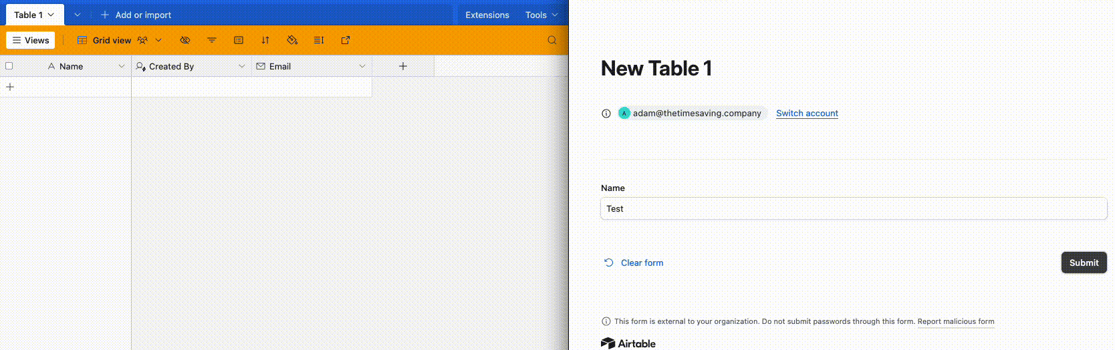Image resolution: width=1115 pixels, height=350 pixels.
Task: Click into the Name input field
Action: pos(854,208)
